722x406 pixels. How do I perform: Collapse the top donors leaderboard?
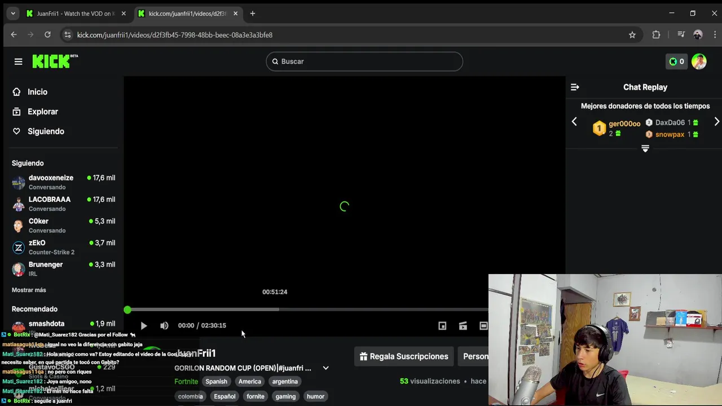coord(645,148)
